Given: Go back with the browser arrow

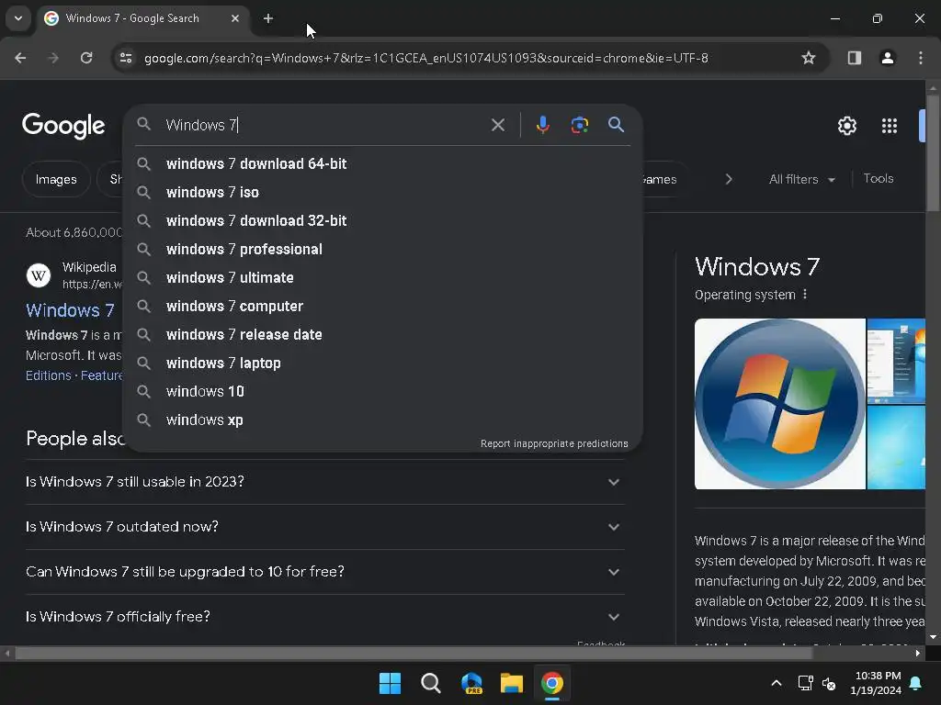Looking at the screenshot, I should (x=20, y=58).
